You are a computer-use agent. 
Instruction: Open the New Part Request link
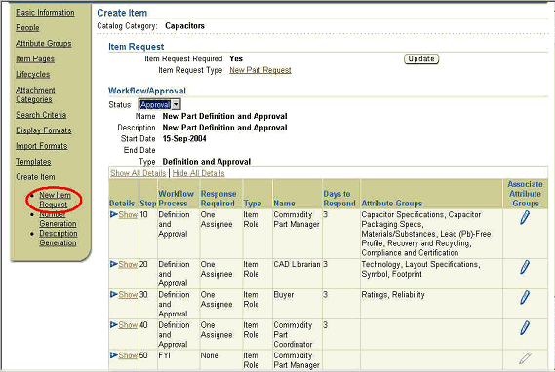(260, 70)
